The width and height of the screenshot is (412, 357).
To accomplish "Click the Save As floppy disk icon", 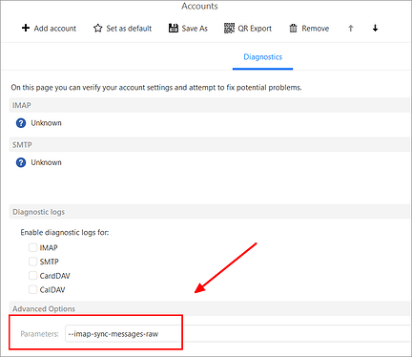I will point(174,28).
